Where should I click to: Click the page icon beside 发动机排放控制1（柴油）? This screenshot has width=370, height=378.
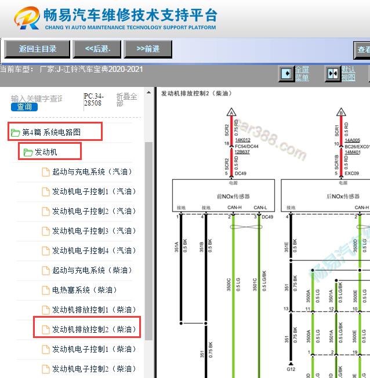pos(46,310)
